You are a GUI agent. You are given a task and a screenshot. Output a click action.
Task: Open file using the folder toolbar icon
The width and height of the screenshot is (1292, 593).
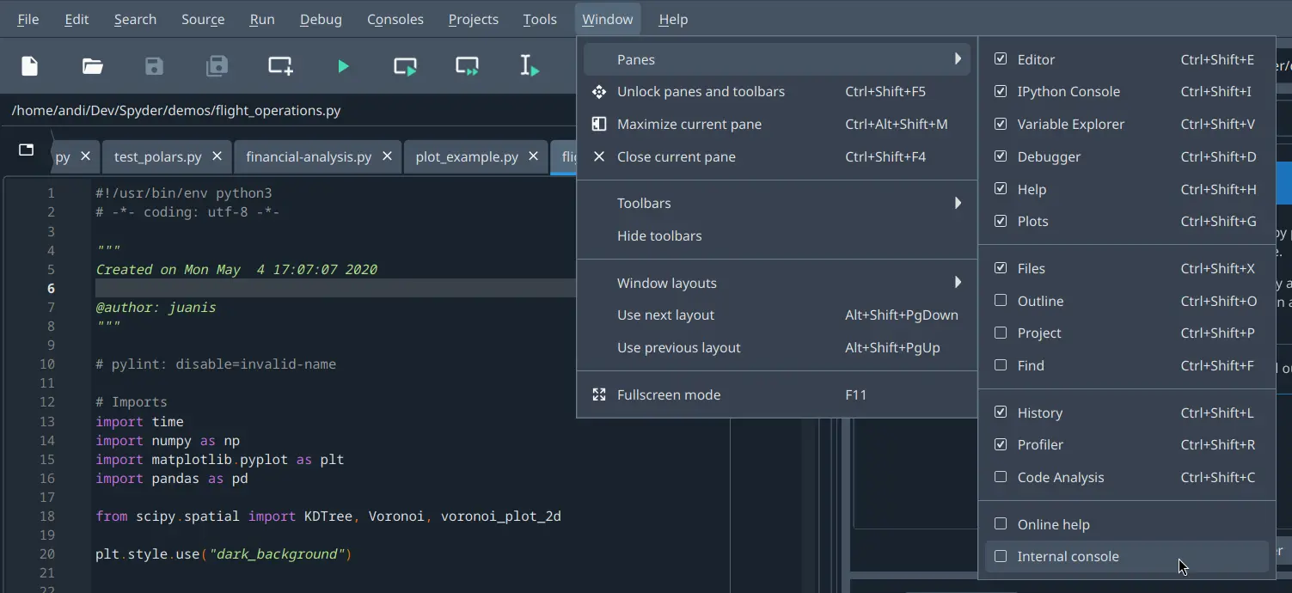(x=93, y=66)
